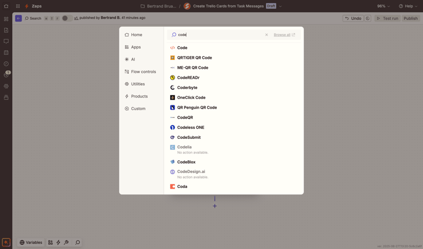This screenshot has width=423, height=249.
Task: Click the purple back arrow button
Action: point(19,18)
